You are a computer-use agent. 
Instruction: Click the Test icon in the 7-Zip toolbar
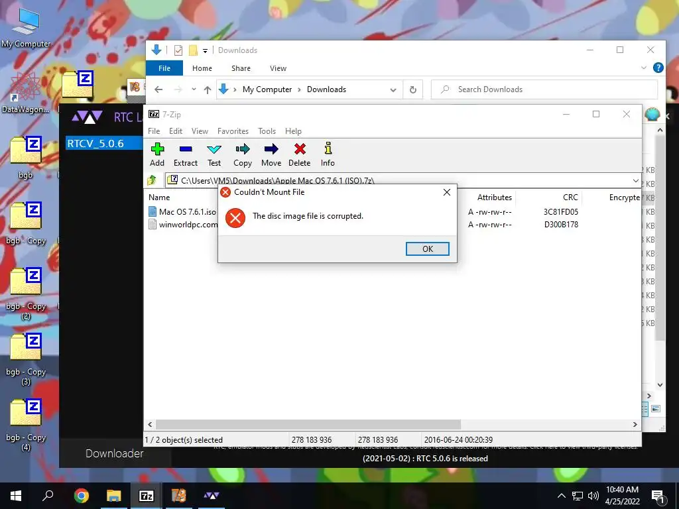(x=214, y=155)
